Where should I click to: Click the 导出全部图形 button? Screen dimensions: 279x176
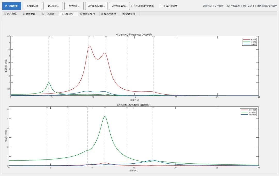(119, 6)
